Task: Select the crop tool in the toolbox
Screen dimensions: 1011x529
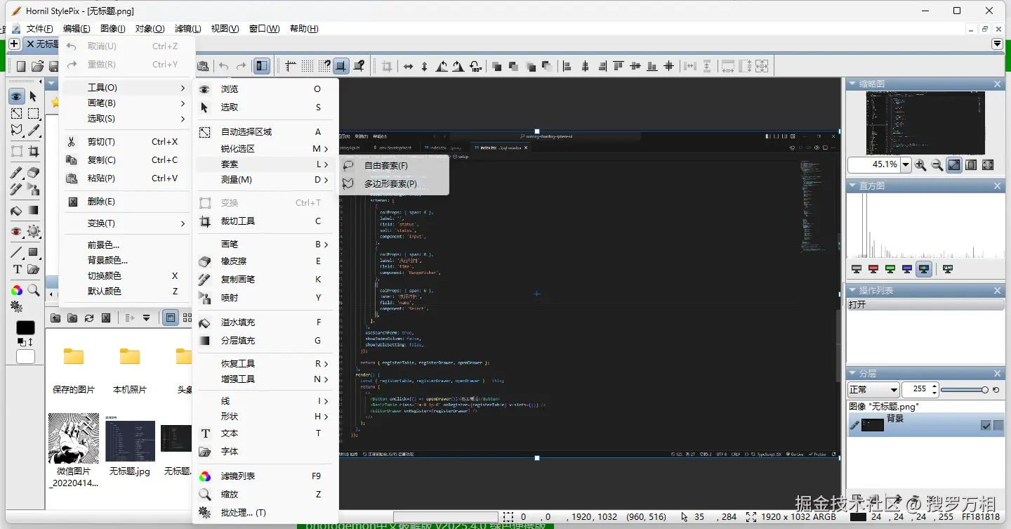Action: pos(33,151)
